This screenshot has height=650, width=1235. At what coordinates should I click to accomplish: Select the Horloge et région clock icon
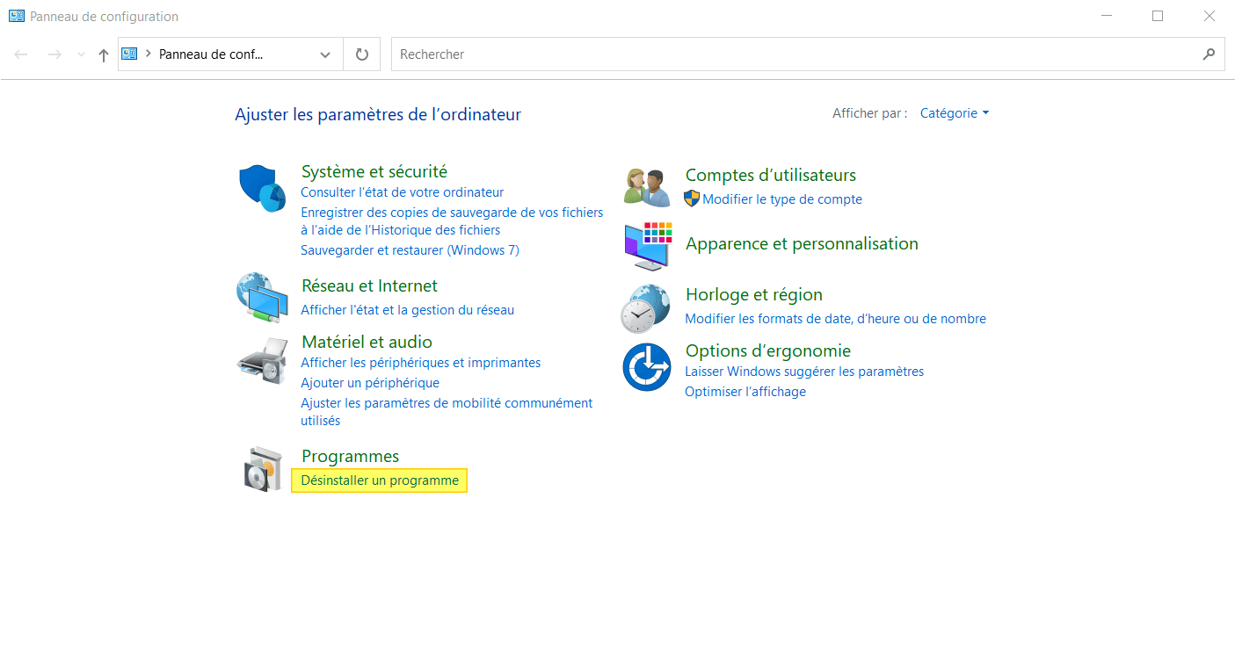coord(647,307)
